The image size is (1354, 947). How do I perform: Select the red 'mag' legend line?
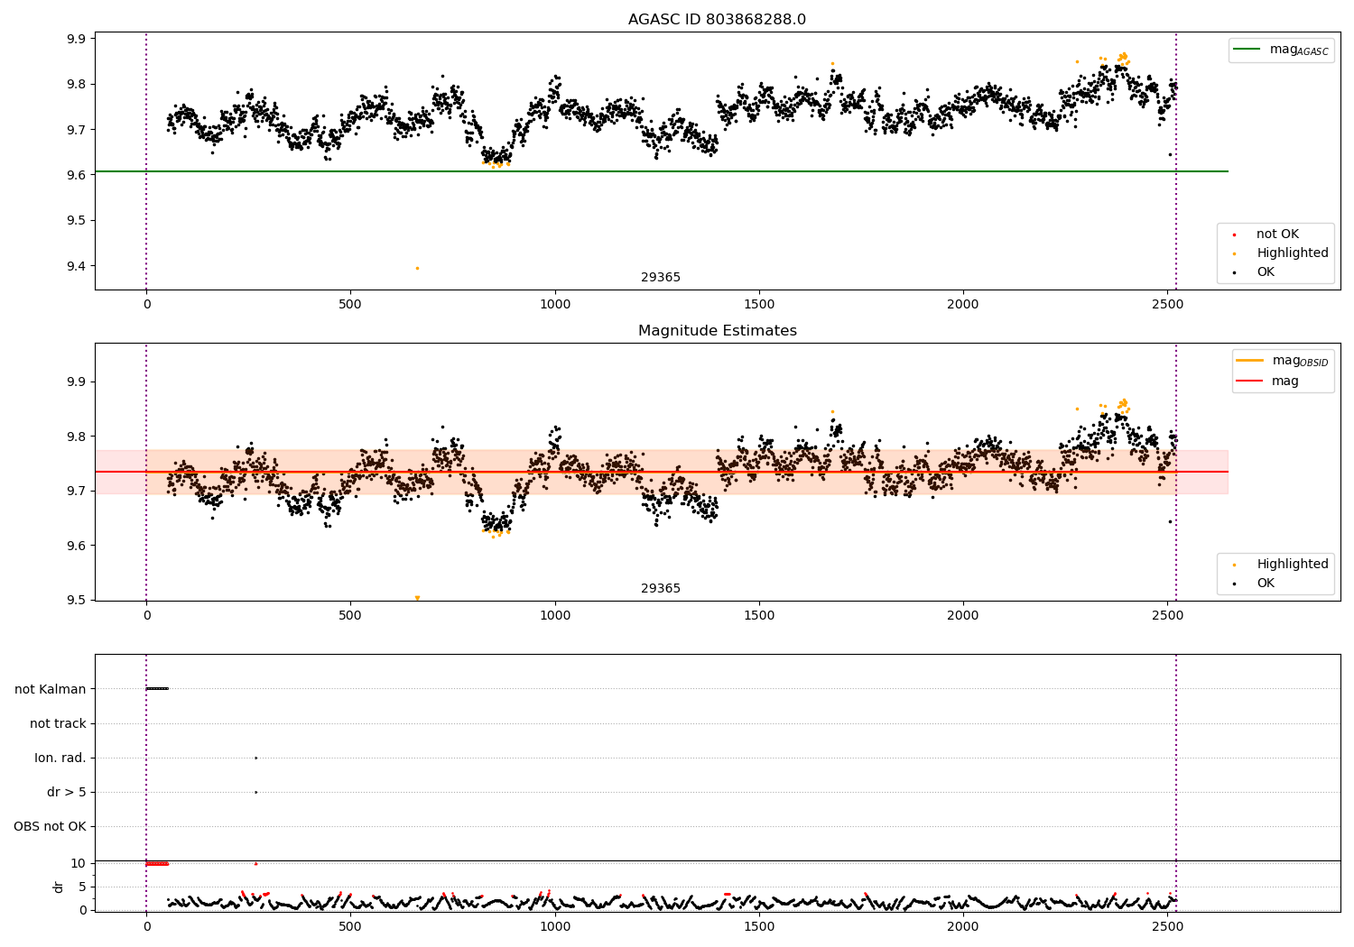1250,382
